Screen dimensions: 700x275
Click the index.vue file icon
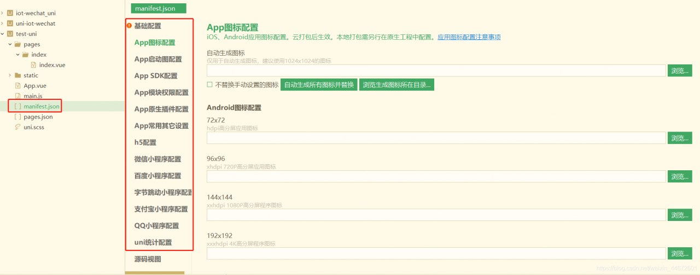point(33,65)
